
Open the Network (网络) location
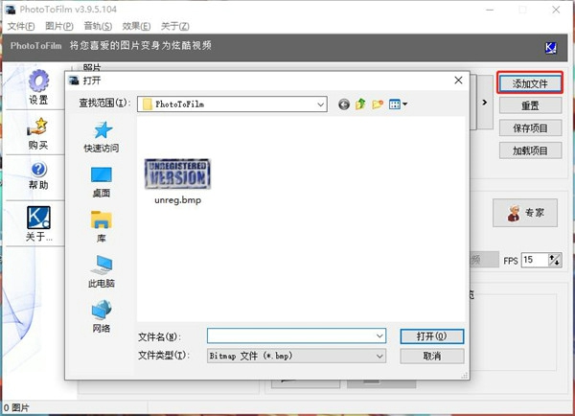pyautogui.click(x=102, y=311)
